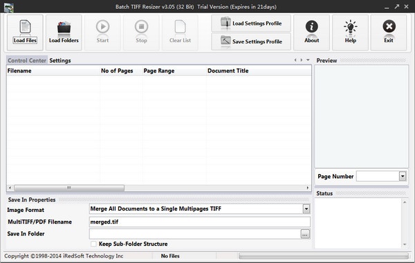Click the browse folder ellipsis button

[x=305, y=234]
